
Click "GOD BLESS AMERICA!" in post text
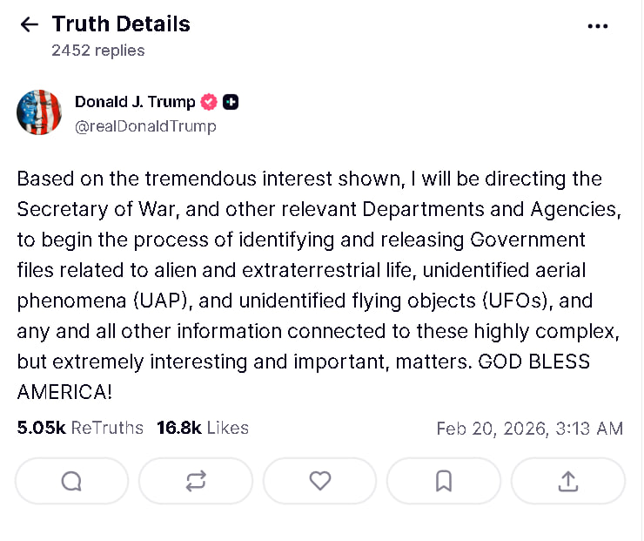point(534,362)
